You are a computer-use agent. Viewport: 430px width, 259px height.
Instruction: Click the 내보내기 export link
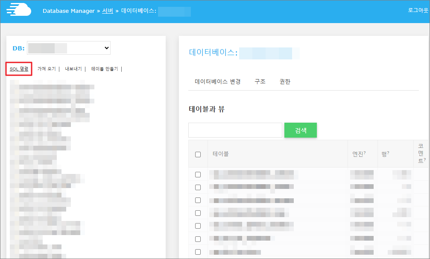pyautogui.click(x=73, y=69)
